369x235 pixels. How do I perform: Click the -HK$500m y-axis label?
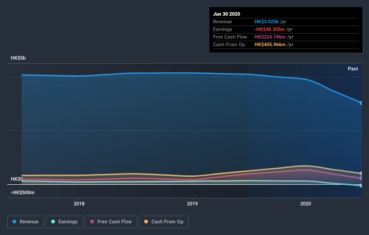pyautogui.click(x=22, y=192)
